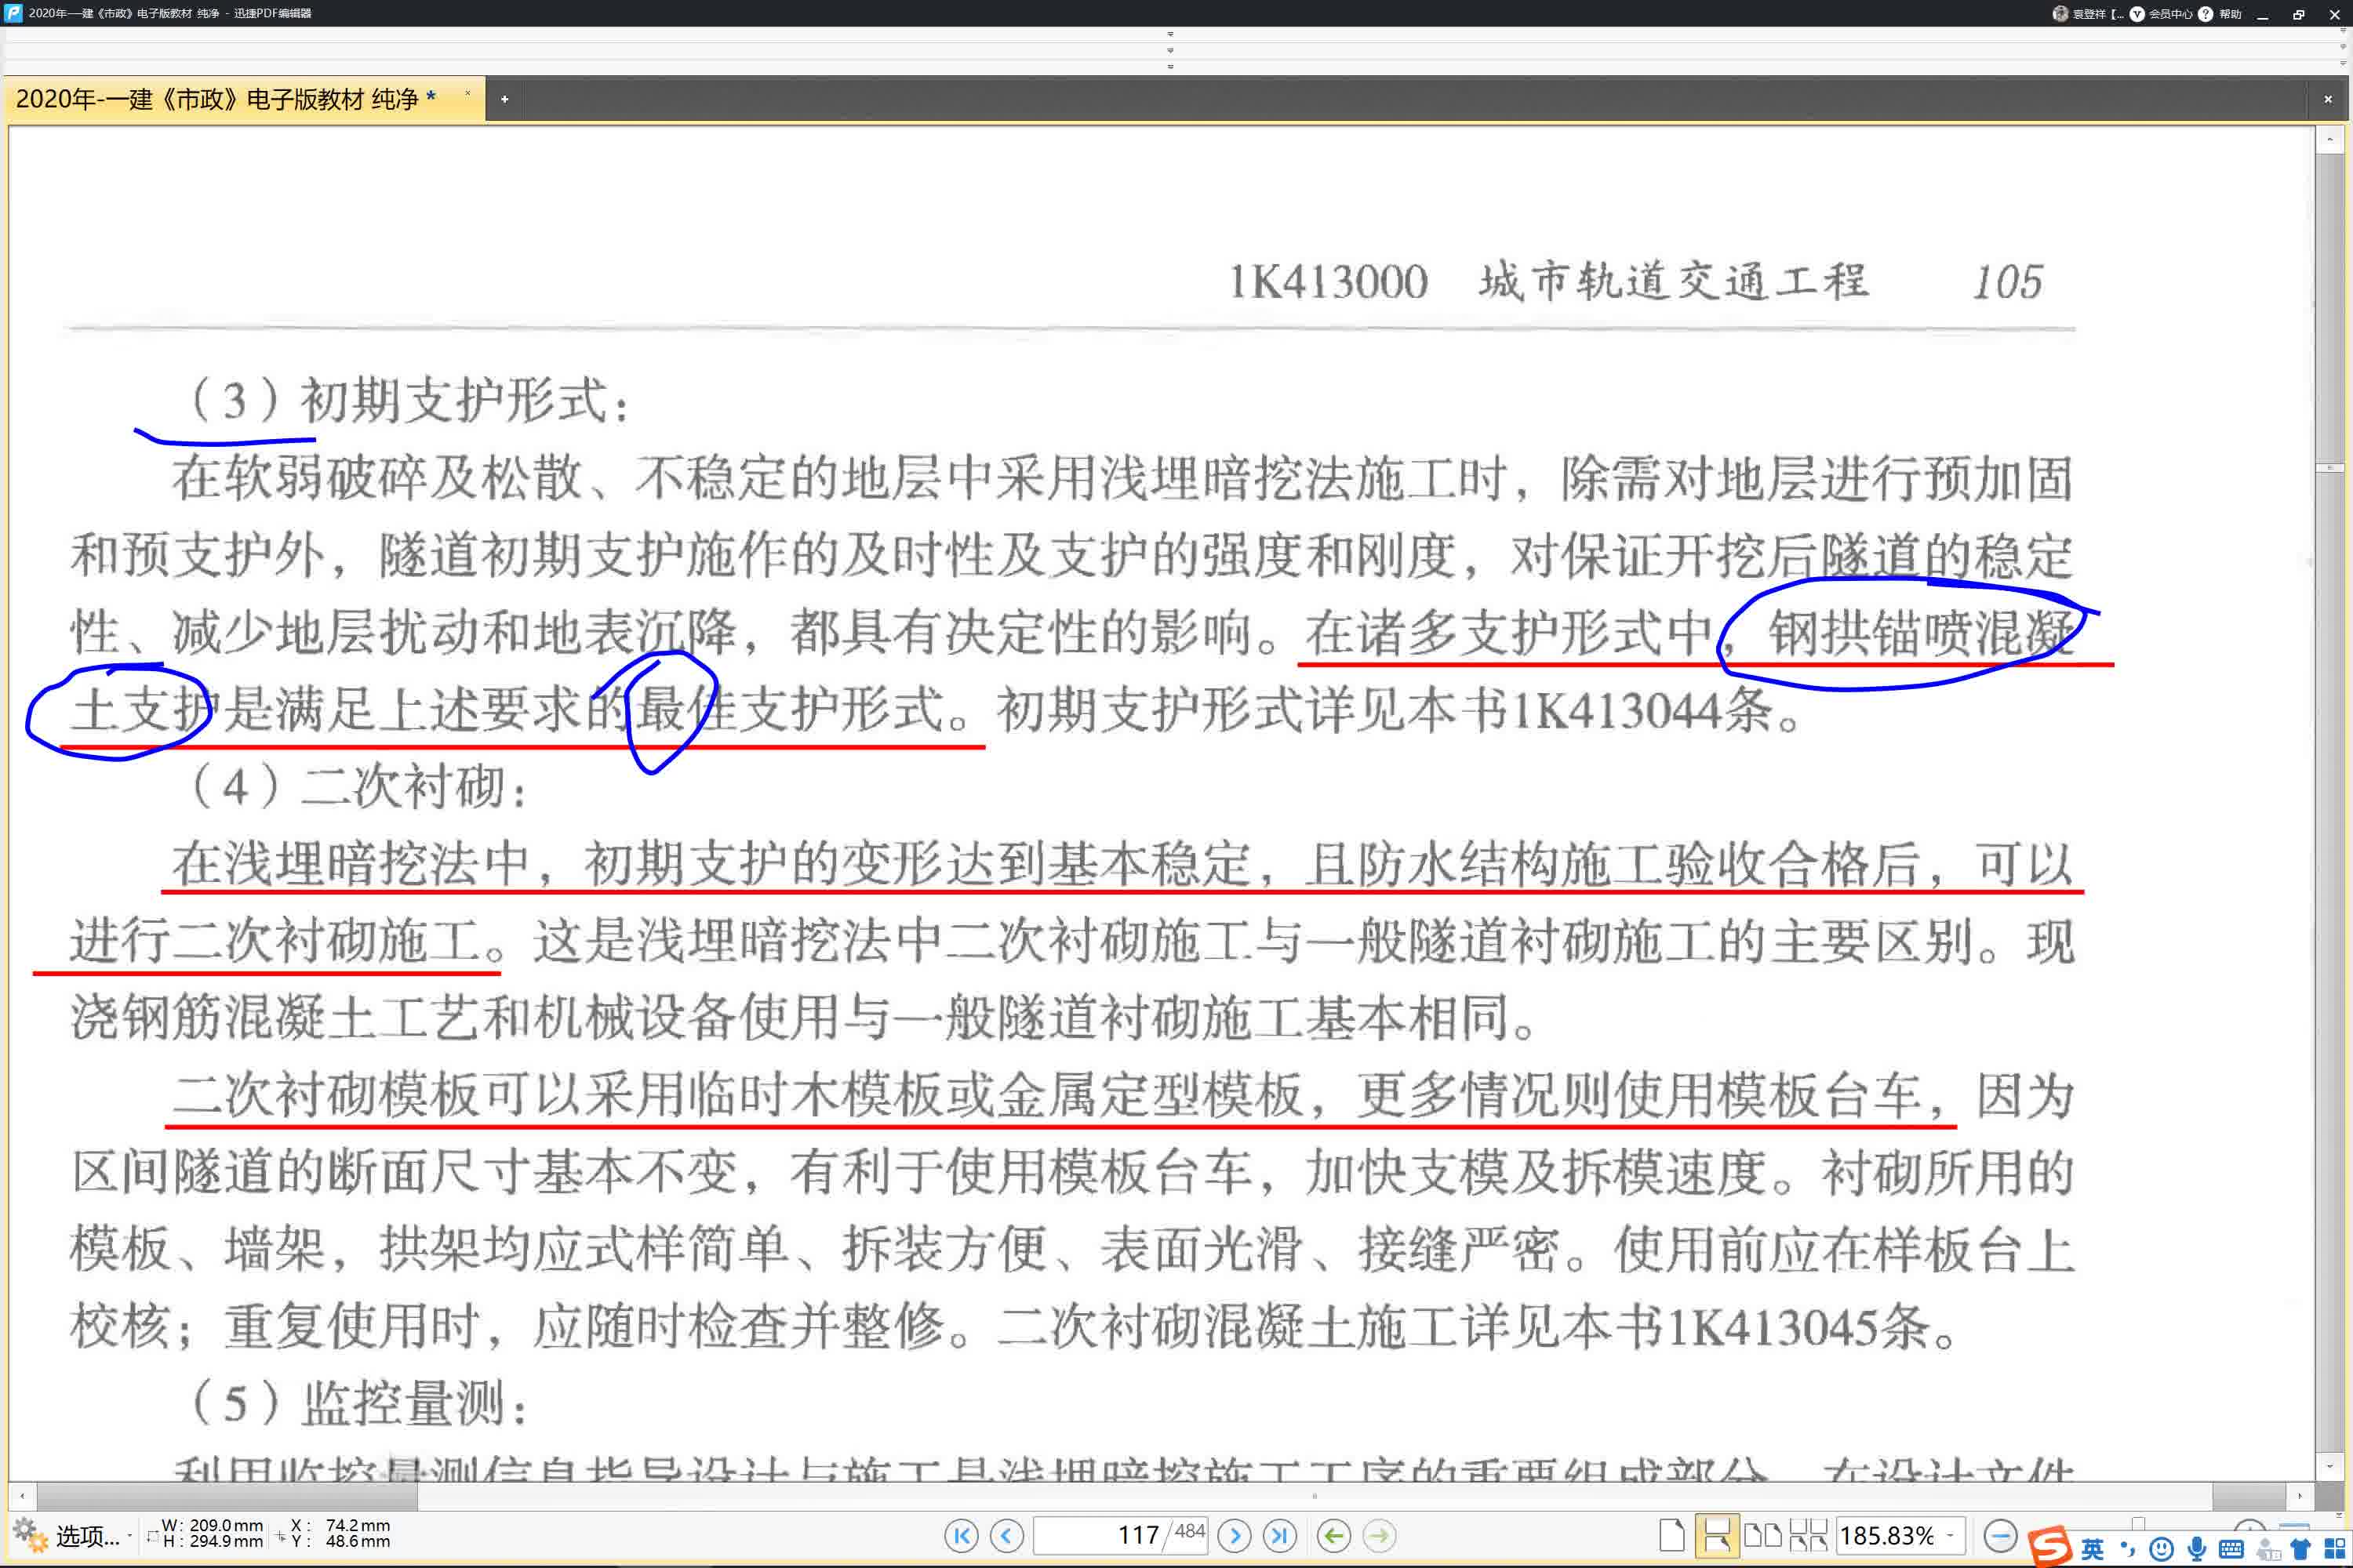2353x1568 pixels.
Task: Click the heading text （4）二次衬砌
Action: (x=357, y=786)
